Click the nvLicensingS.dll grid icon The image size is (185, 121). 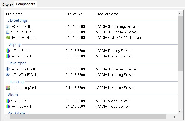click(8, 88)
